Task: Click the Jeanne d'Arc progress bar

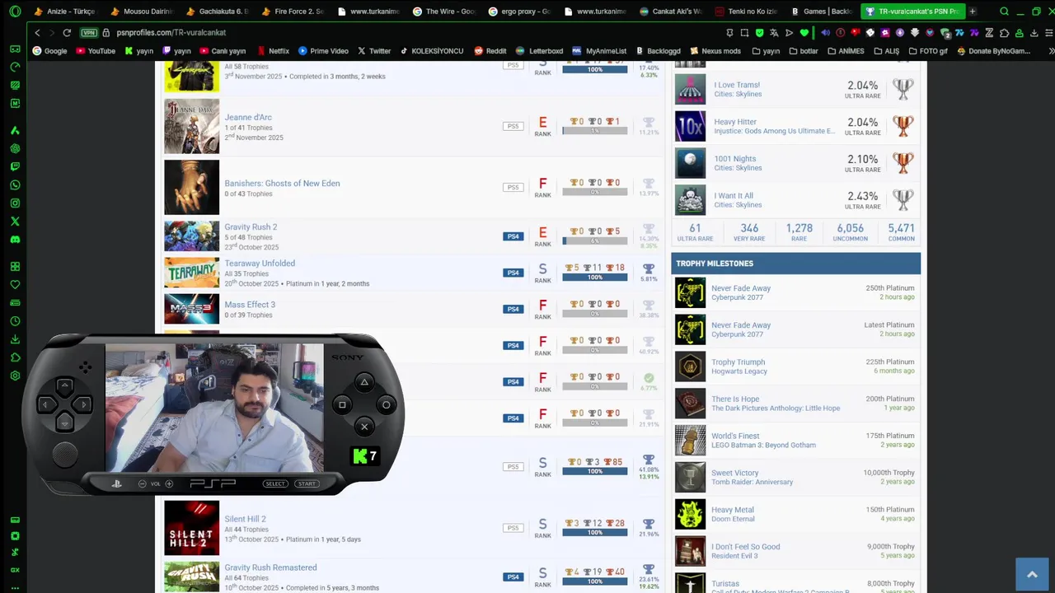Action: 595,131
